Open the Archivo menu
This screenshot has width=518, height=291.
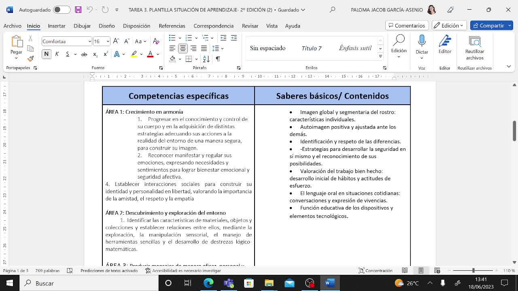coord(13,25)
